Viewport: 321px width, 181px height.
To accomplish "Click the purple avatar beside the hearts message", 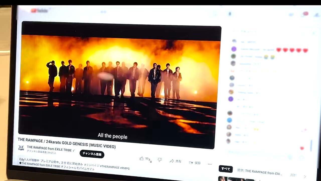I will [234, 49].
